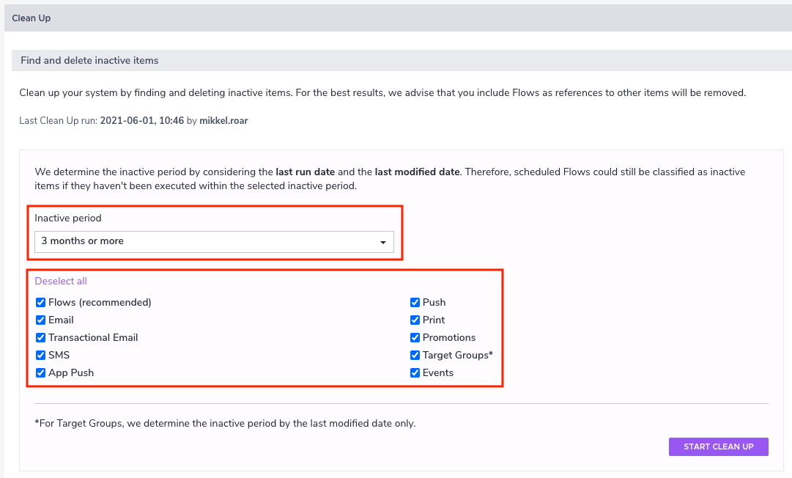Toggle the Push checkbox
The image size is (792, 478).
coord(415,302)
